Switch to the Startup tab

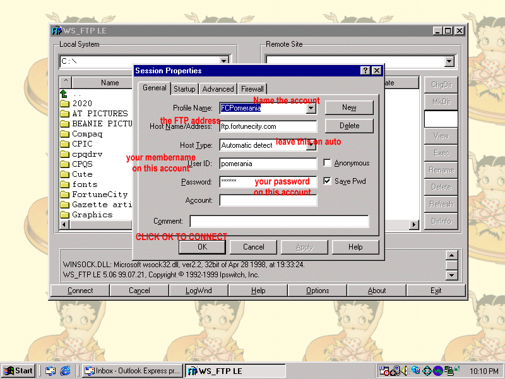pyautogui.click(x=184, y=89)
